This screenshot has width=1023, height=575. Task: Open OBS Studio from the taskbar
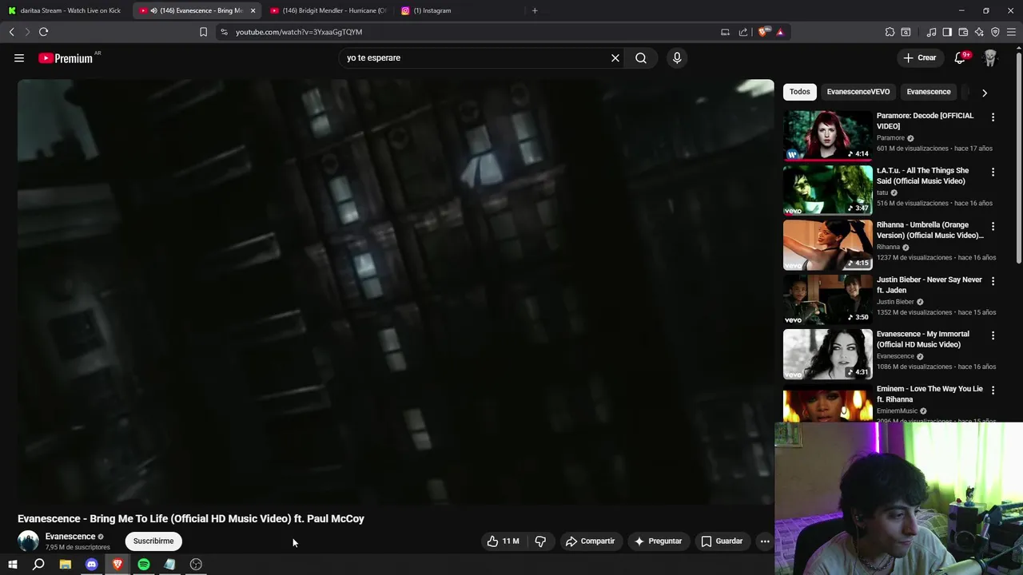pos(196,565)
